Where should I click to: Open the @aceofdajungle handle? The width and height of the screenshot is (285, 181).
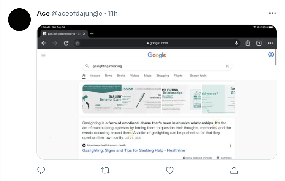(77, 13)
